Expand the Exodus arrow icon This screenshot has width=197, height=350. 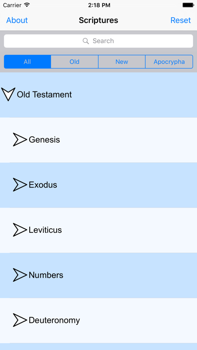[x=20, y=185]
